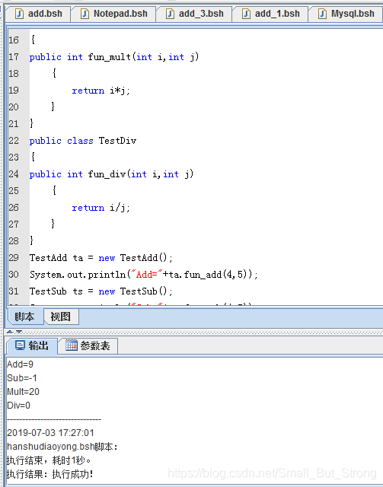Screen dimensions: 383x487
Task: Switch to the 视图 view tab
Action: (x=61, y=317)
